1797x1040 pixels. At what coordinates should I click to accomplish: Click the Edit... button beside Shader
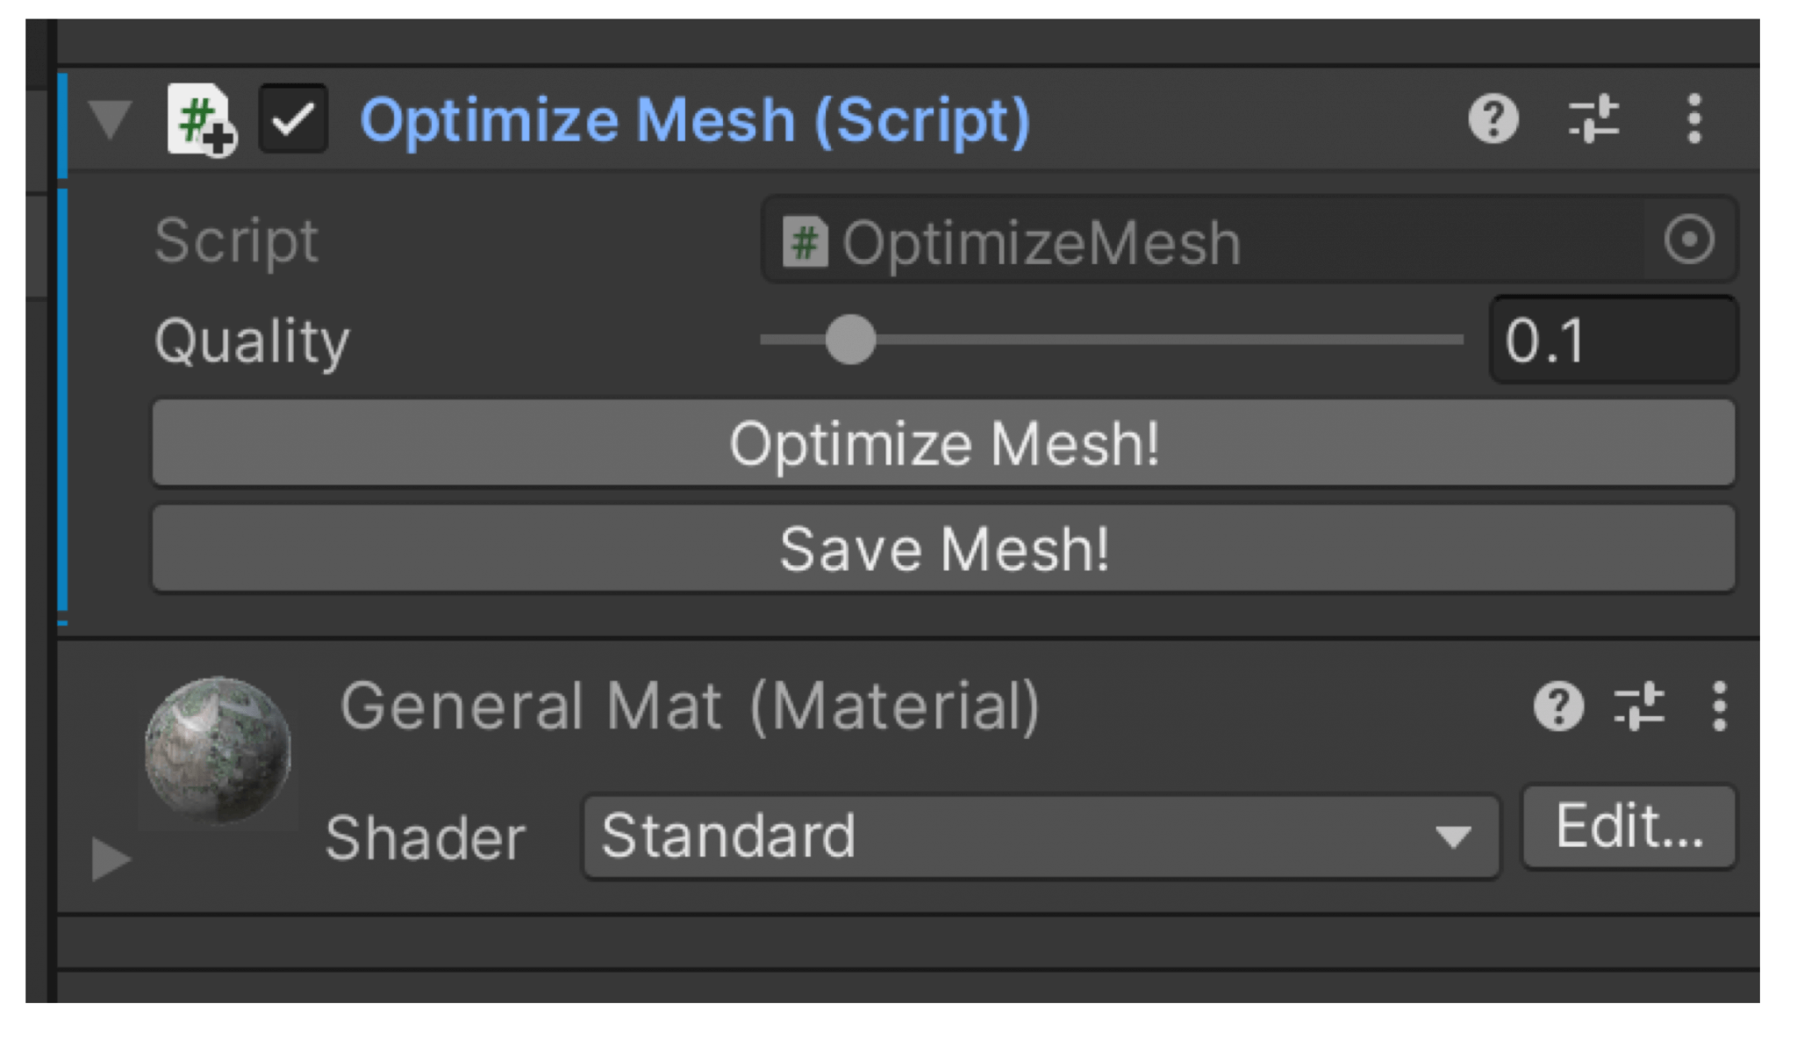coord(1629,828)
